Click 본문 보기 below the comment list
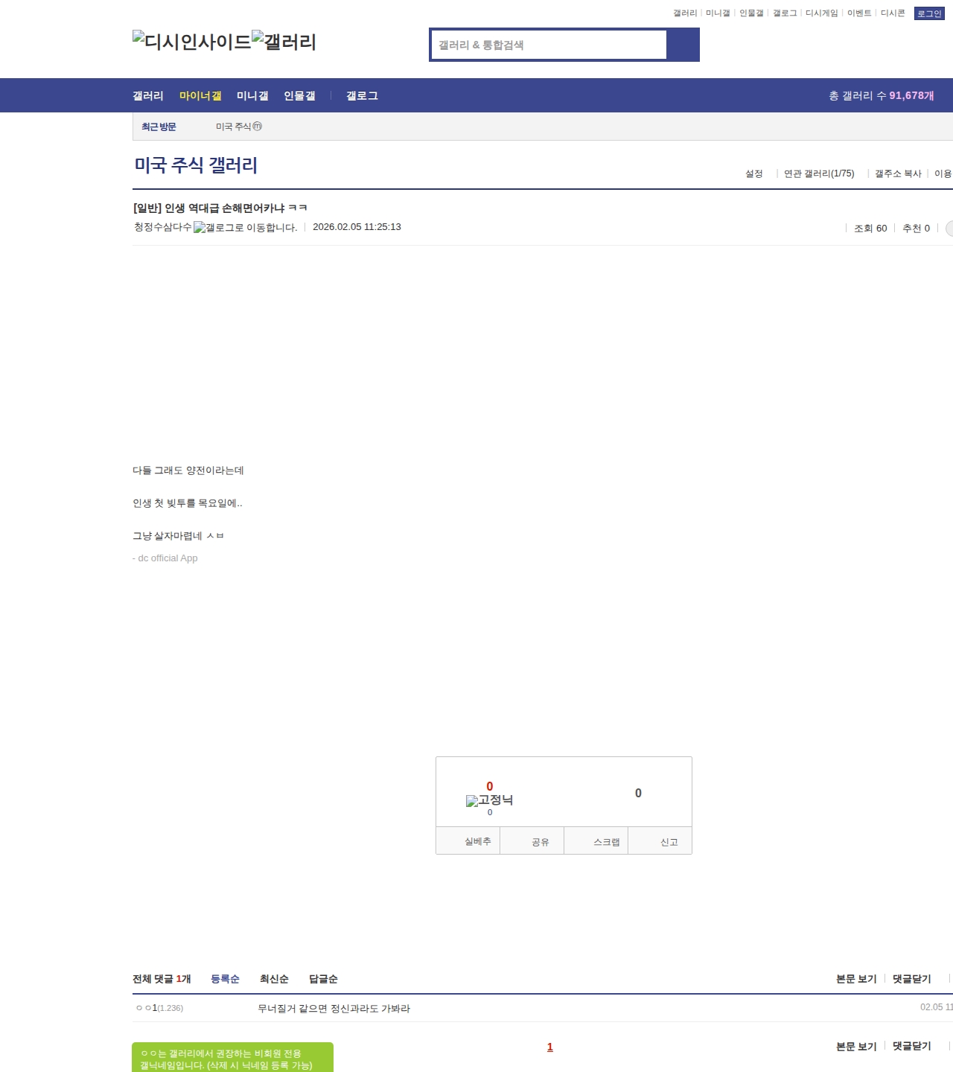 (x=856, y=1046)
